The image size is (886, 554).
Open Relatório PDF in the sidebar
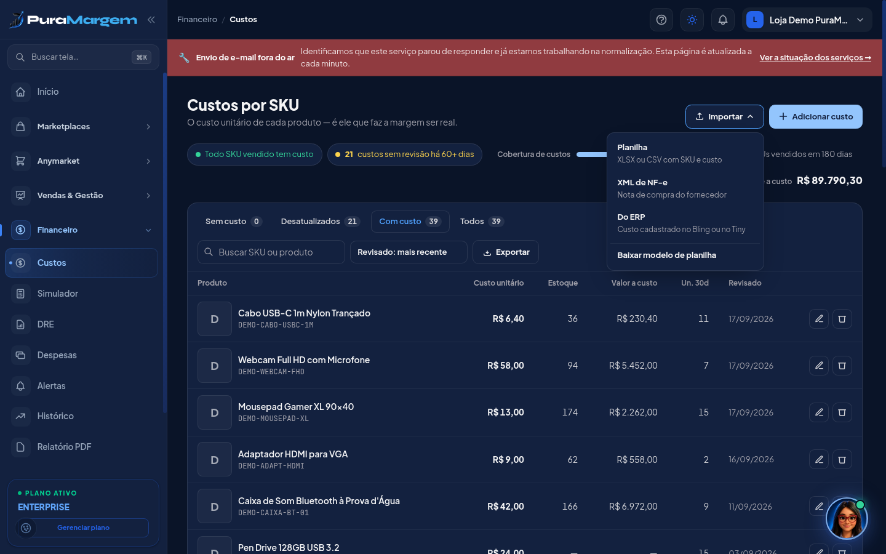pos(82,447)
